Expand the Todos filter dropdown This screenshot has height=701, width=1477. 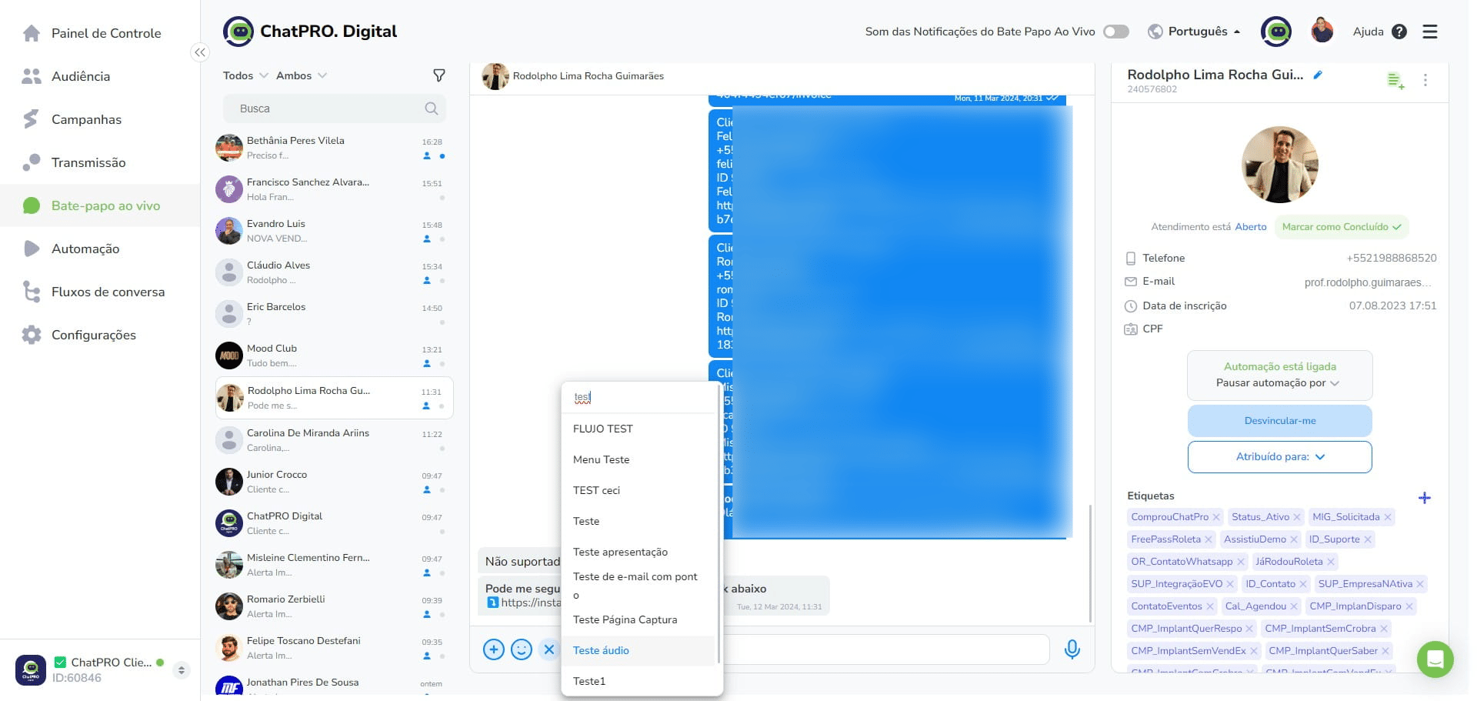click(x=245, y=75)
